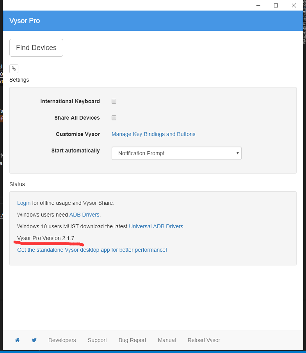The width and height of the screenshot is (306, 353).
Task: Follow the Universal ADB Drivers link
Action: point(156,226)
